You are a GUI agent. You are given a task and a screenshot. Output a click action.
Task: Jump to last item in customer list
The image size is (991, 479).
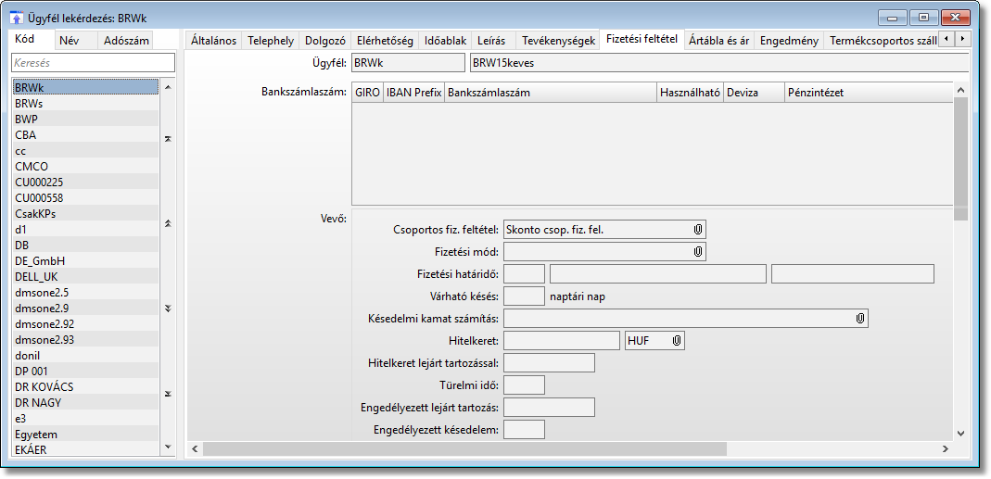[168, 394]
